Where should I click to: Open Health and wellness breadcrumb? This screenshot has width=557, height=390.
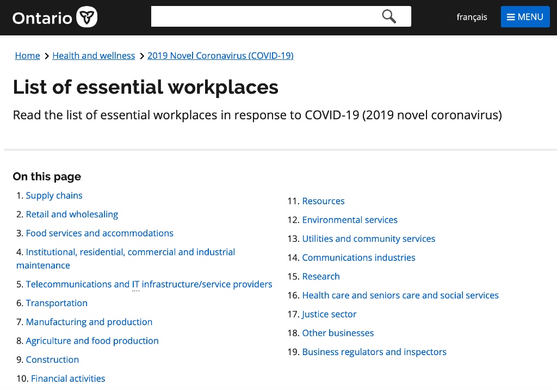pyautogui.click(x=94, y=56)
